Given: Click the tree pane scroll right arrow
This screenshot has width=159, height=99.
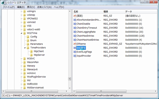Looking at the screenshot, I should [x=67, y=91].
